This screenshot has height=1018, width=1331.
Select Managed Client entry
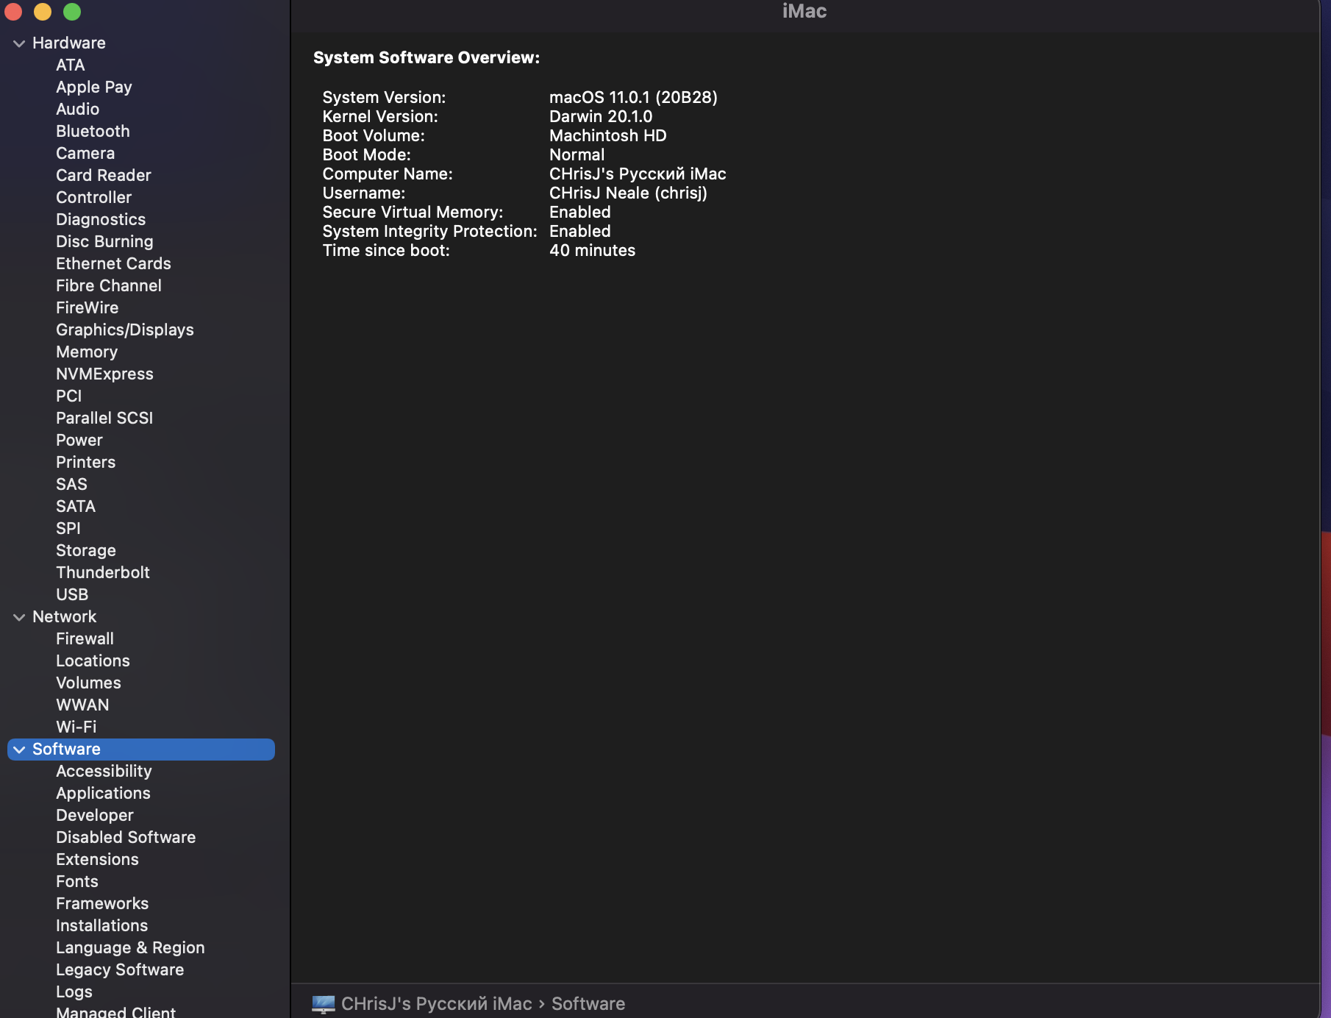(x=116, y=1012)
